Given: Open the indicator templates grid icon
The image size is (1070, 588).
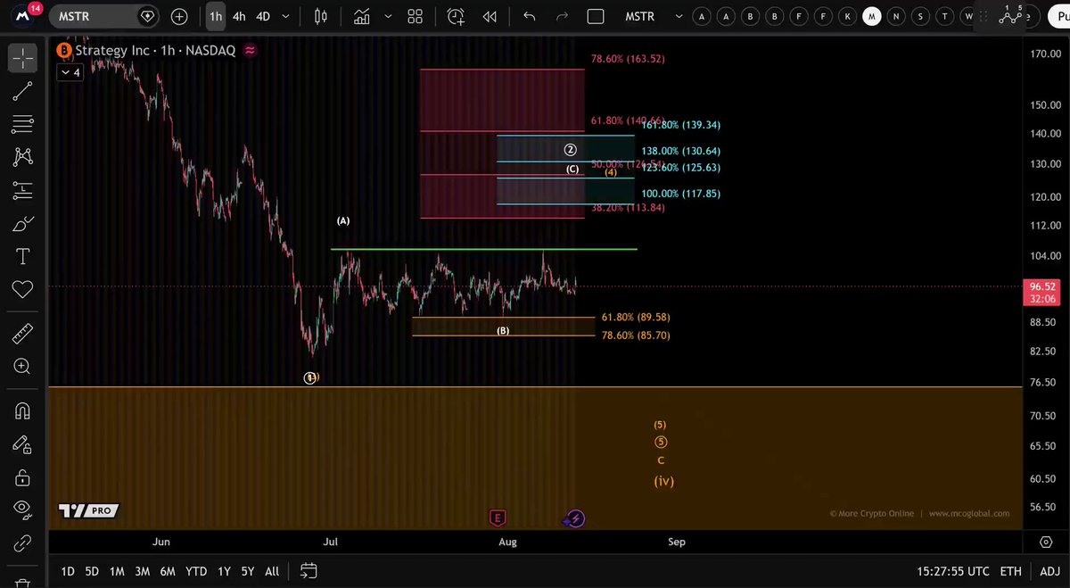Looking at the screenshot, I should click(415, 16).
